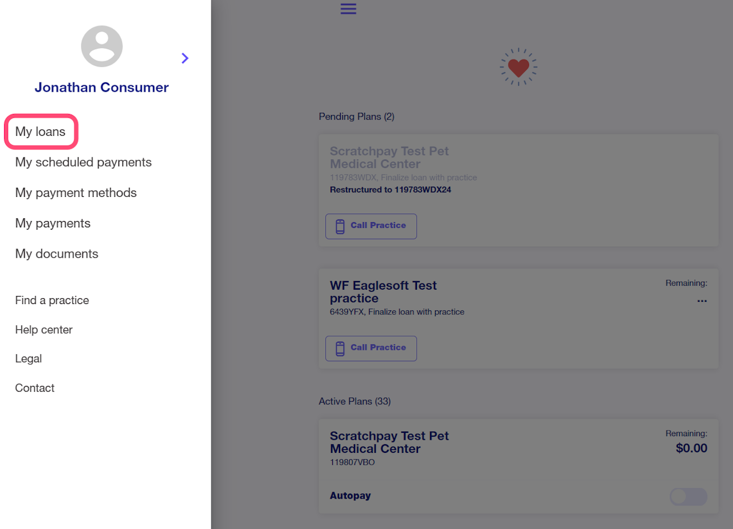This screenshot has height=529, width=733.
Task: Click the red heart logo icon
Action: 518,67
